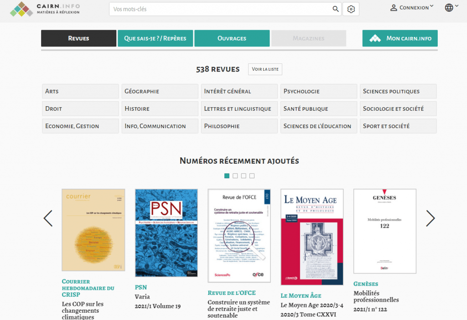
Task: Click the Mon cairn.info logo icon
Action: pyautogui.click(x=375, y=38)
